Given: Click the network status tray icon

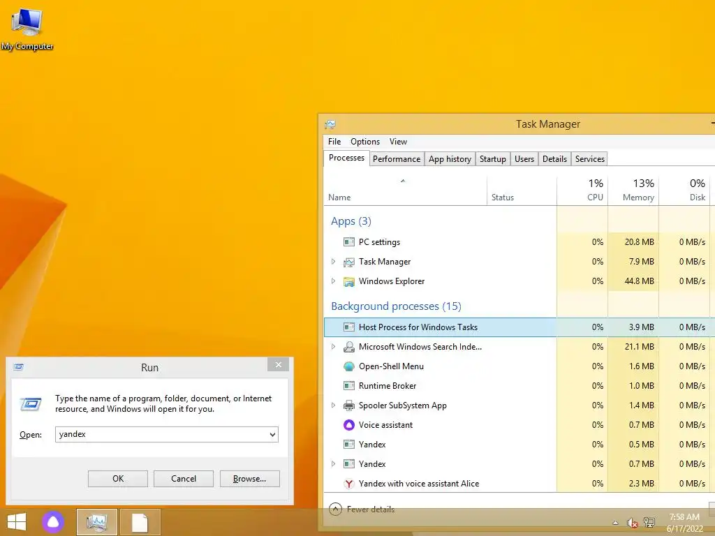Looking at the screenshot, I should [x=649, y=523].
